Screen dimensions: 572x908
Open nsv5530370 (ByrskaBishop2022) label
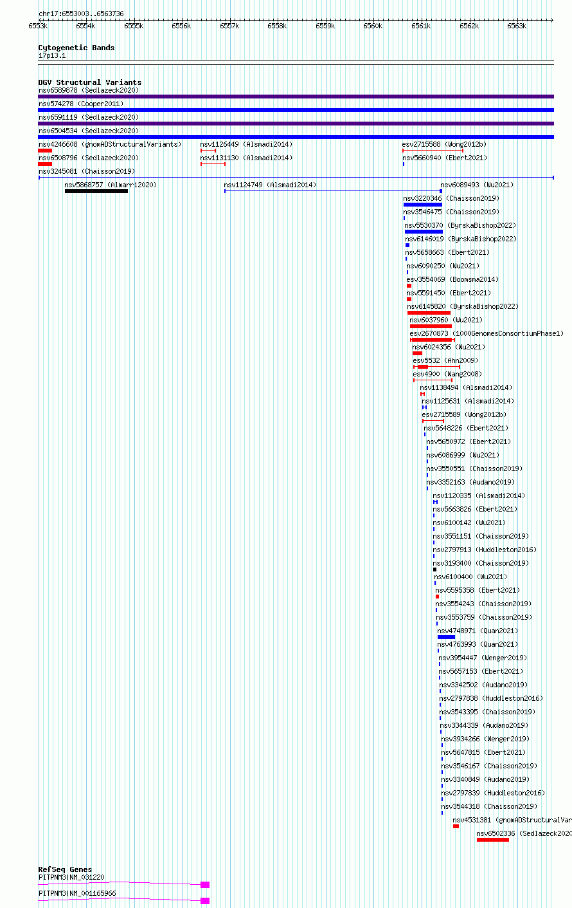coord(460,225)
